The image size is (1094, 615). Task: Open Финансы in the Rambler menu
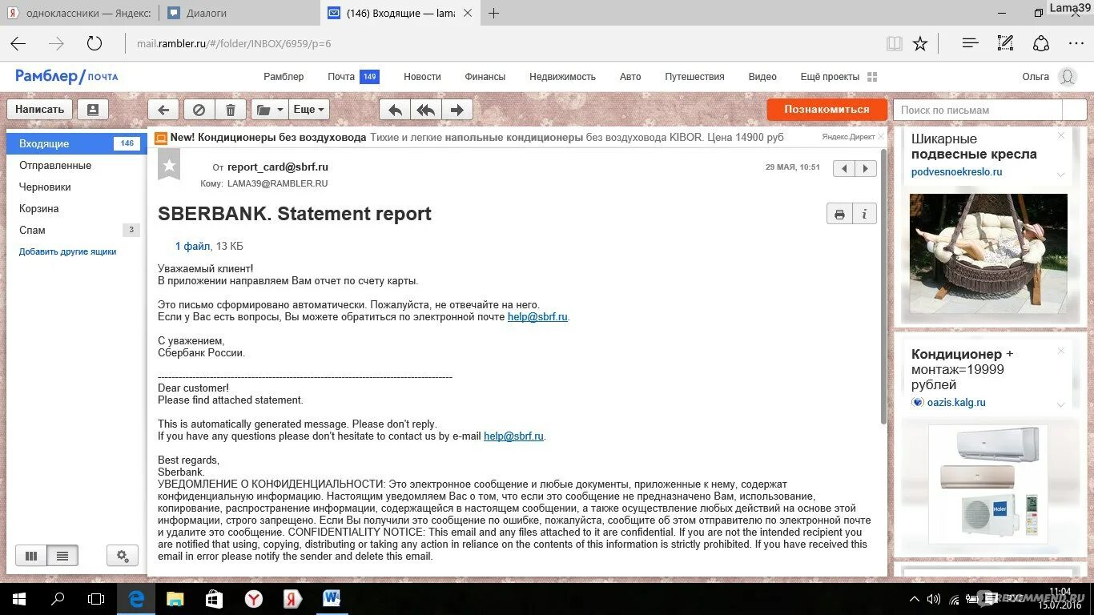coord(485,77)
